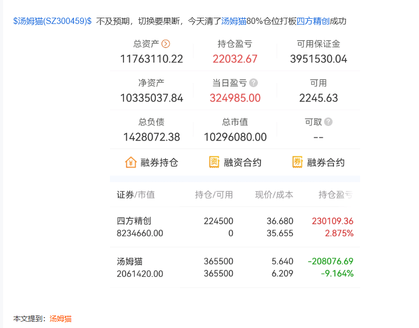Click 汤姆猫 current price 5.640
This screenshot has width=419, height=328.
coord(282,261)
